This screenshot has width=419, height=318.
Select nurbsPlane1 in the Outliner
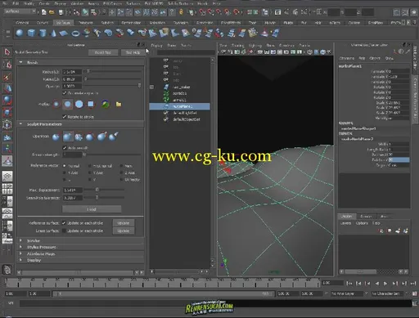pyautogui.click(x=180, y=106)
